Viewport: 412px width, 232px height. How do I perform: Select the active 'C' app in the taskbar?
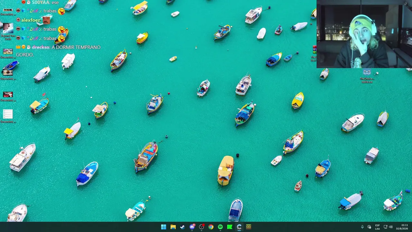coord(239,227)
